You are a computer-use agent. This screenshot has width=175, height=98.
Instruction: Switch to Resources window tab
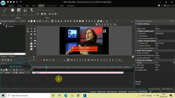[154, 89]
